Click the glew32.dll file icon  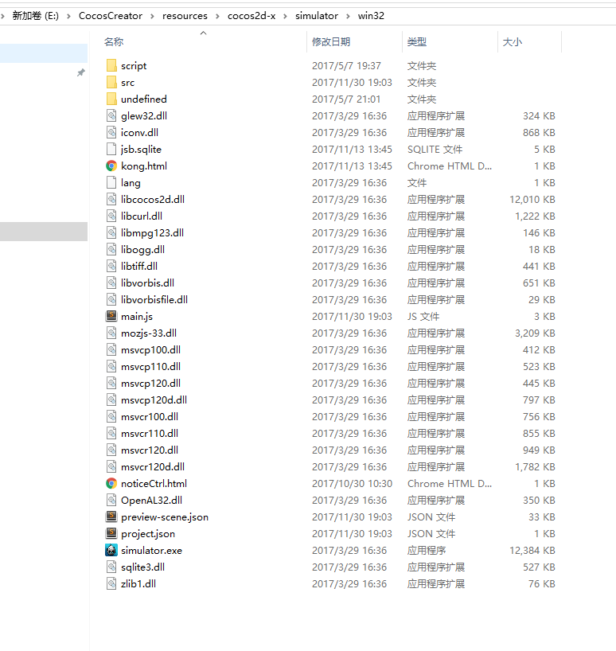click(111, 115)
